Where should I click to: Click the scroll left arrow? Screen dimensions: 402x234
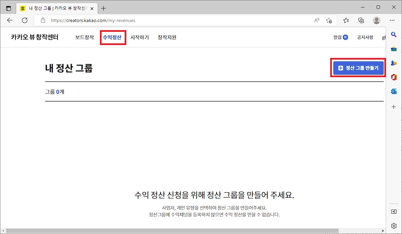click(3, 231)
